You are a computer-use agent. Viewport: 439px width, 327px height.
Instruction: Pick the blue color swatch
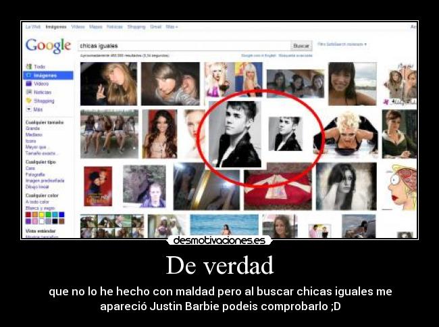61,214
